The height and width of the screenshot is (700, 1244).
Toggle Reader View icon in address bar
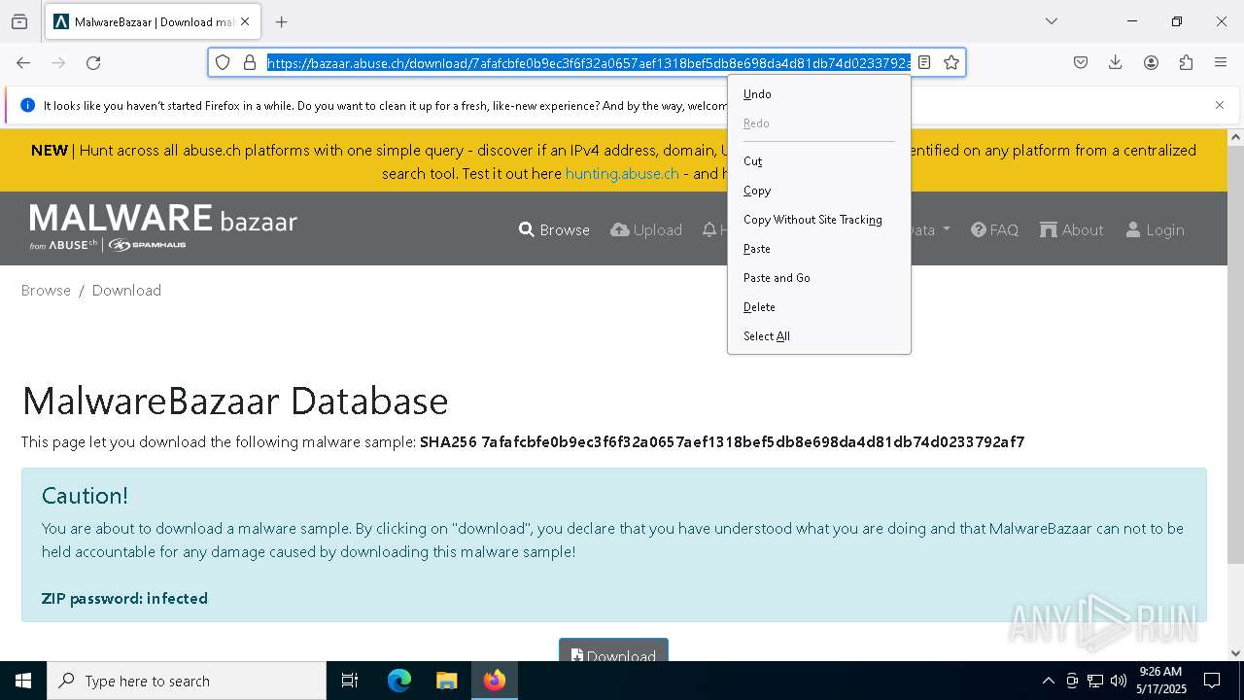(924, 62)
